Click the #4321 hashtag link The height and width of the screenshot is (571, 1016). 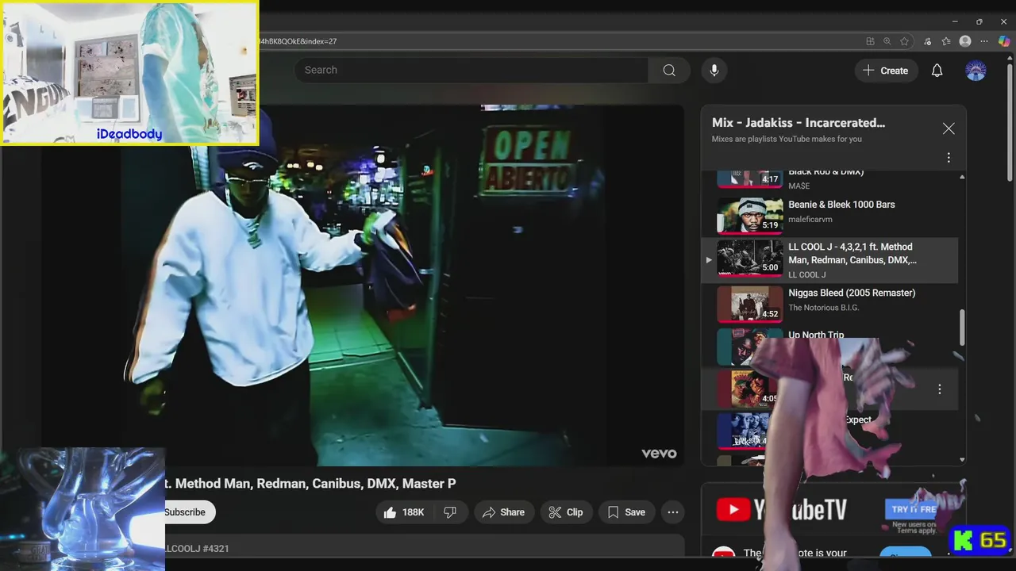coord(216,549)
